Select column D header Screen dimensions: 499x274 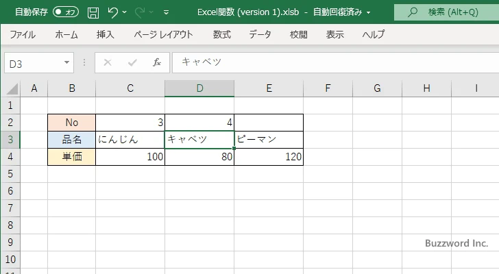click(199, 88)
